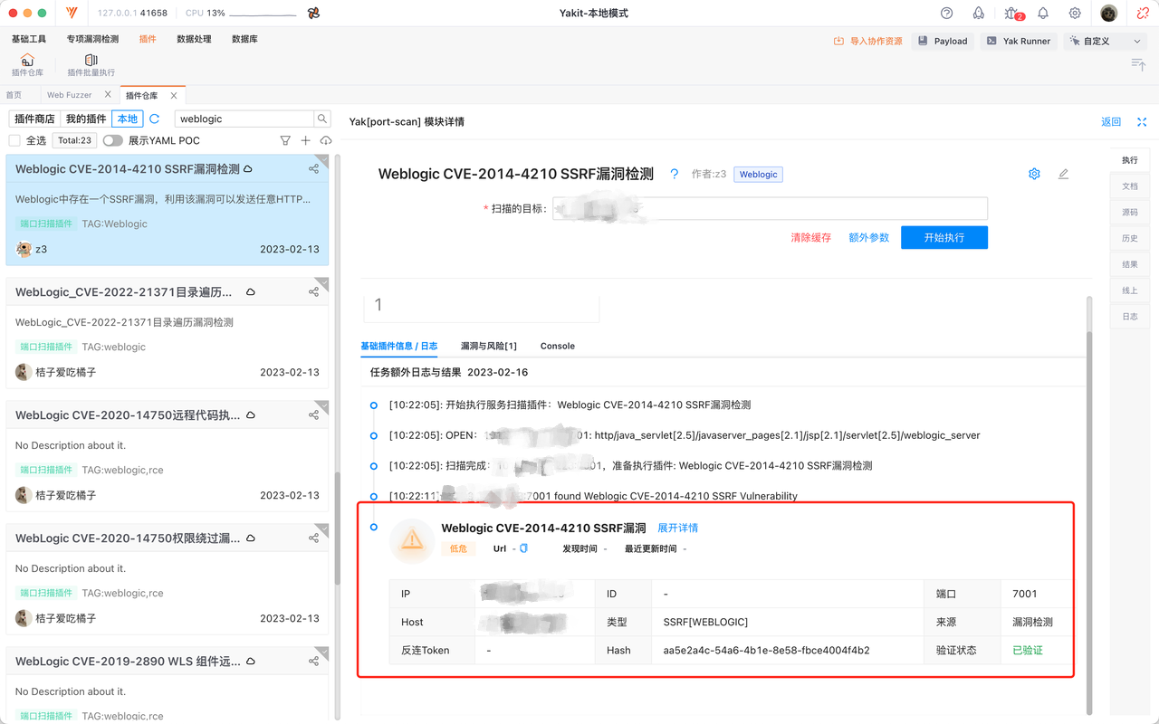Select the 我的插件 source
Image resolution: width=1159 pixels, height=724 pixels.
pyautogui.click(x=86, y=119)
